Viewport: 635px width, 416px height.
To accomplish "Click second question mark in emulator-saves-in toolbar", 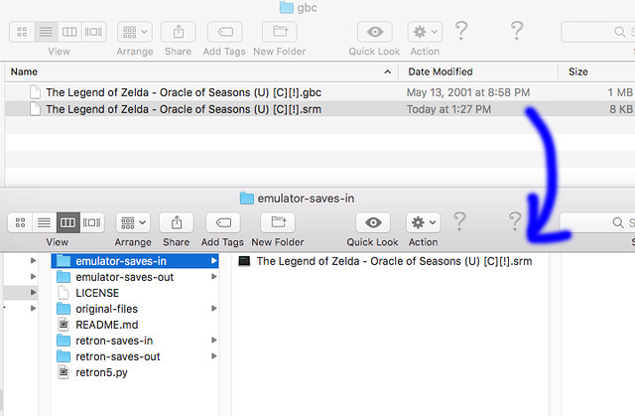I will click(x=515, y=221).
